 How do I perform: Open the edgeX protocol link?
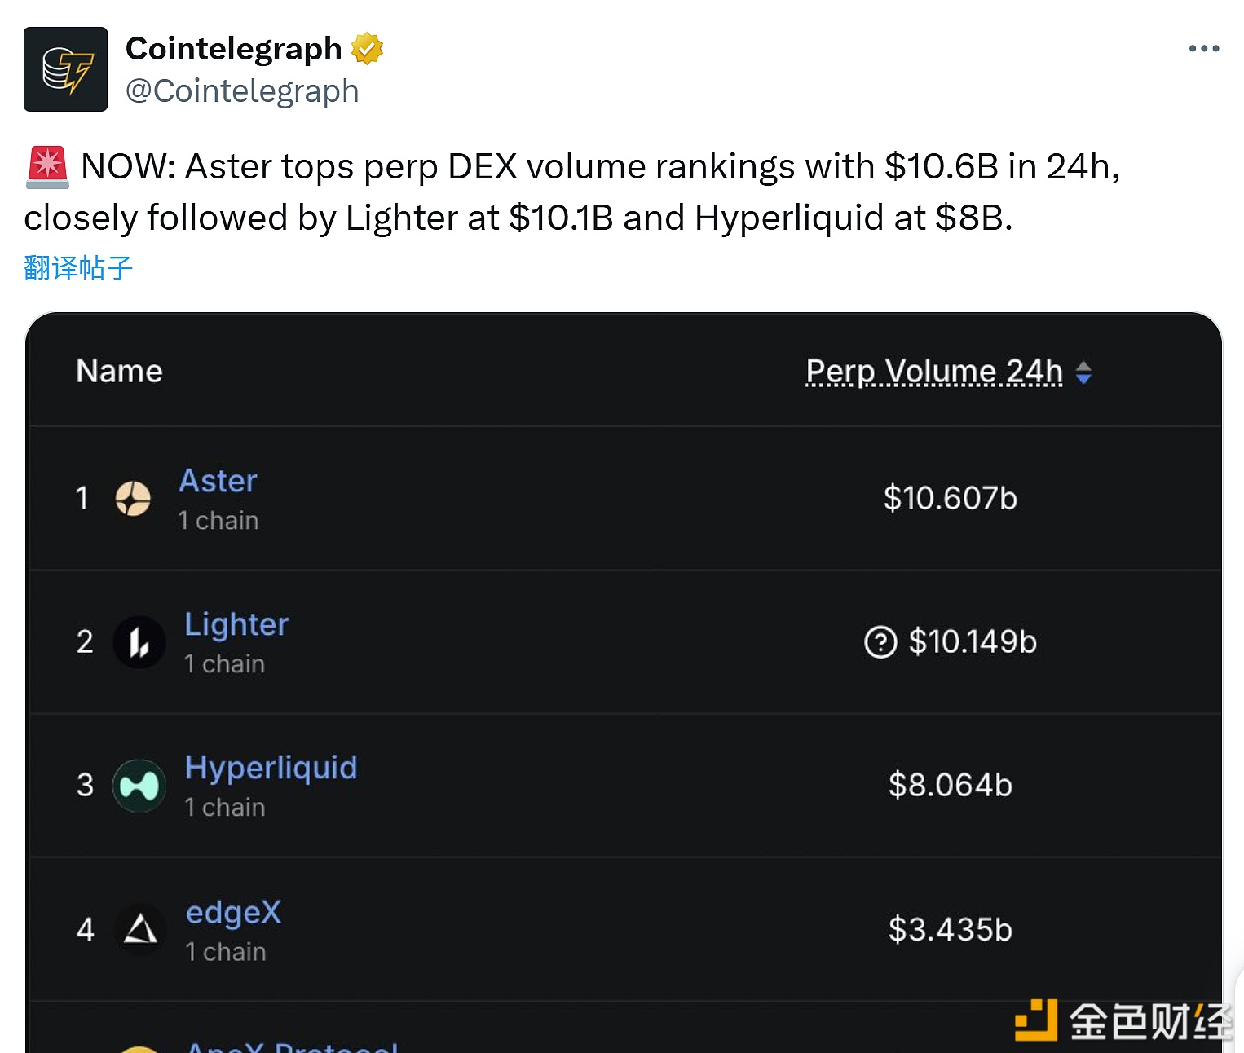coord(233,912)
